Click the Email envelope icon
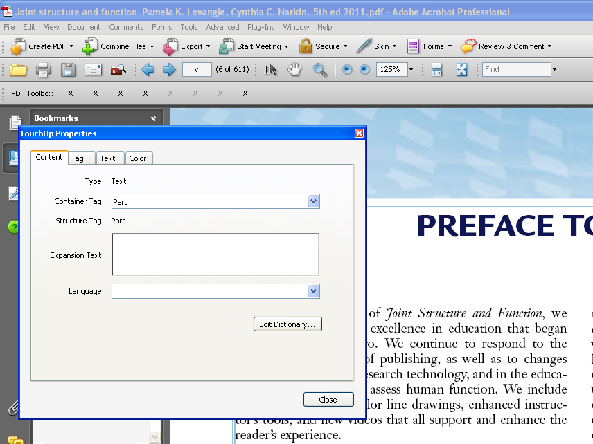This screenshot has width=593, height=444. click(93, 69)
